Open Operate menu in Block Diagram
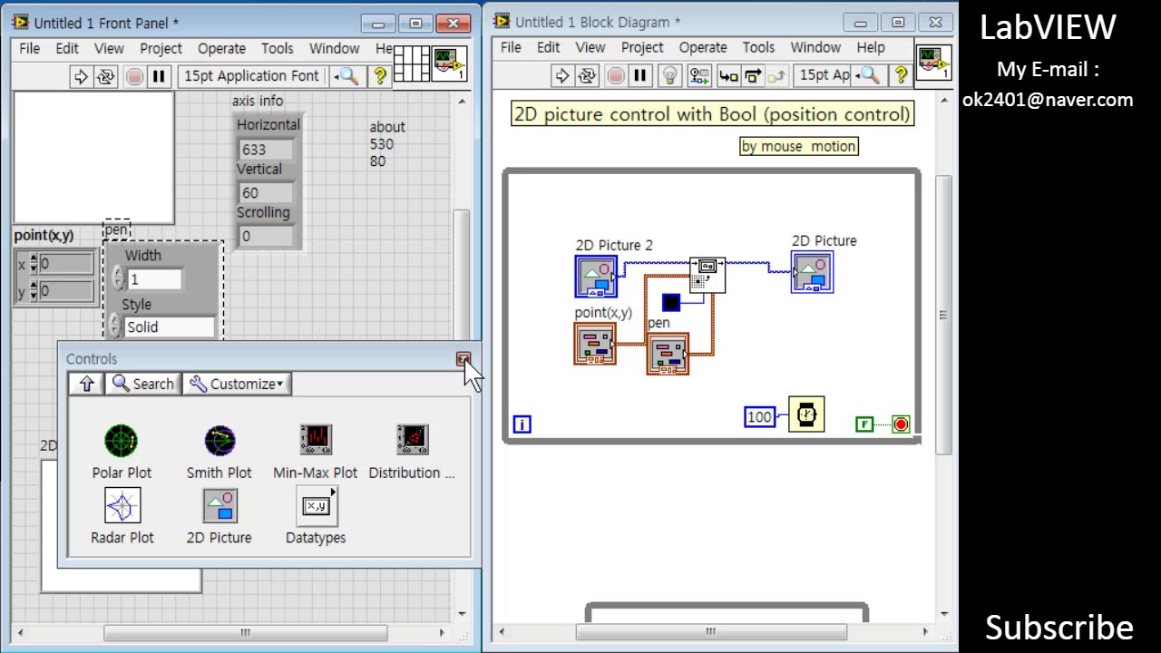Viewport: 1161px width, 653px height. (x=703, y=47)
